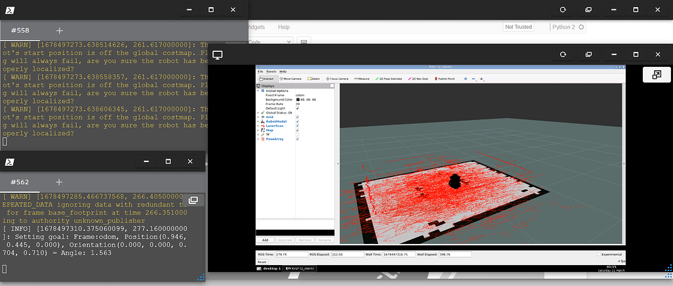Image resolution: width=673 pixels, height=286 pixels.
Task: Click the detach icon inside terminal #562
Action: coord(193,200)
